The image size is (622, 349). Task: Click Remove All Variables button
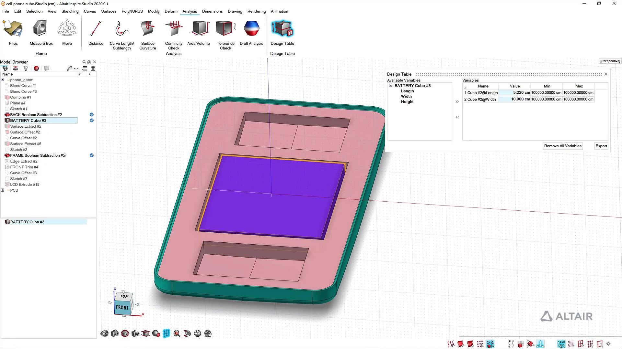pos(563,146)
